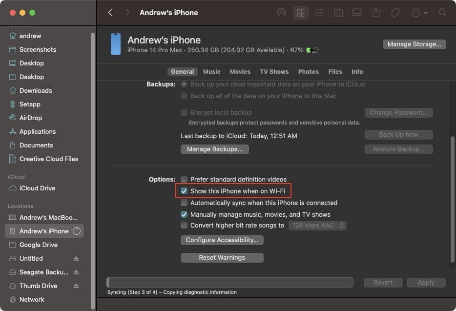This screenshot has height=311, width=456.
Task: Click the AirDrop icon in the toolbar
Action: (x=281, y=13)
